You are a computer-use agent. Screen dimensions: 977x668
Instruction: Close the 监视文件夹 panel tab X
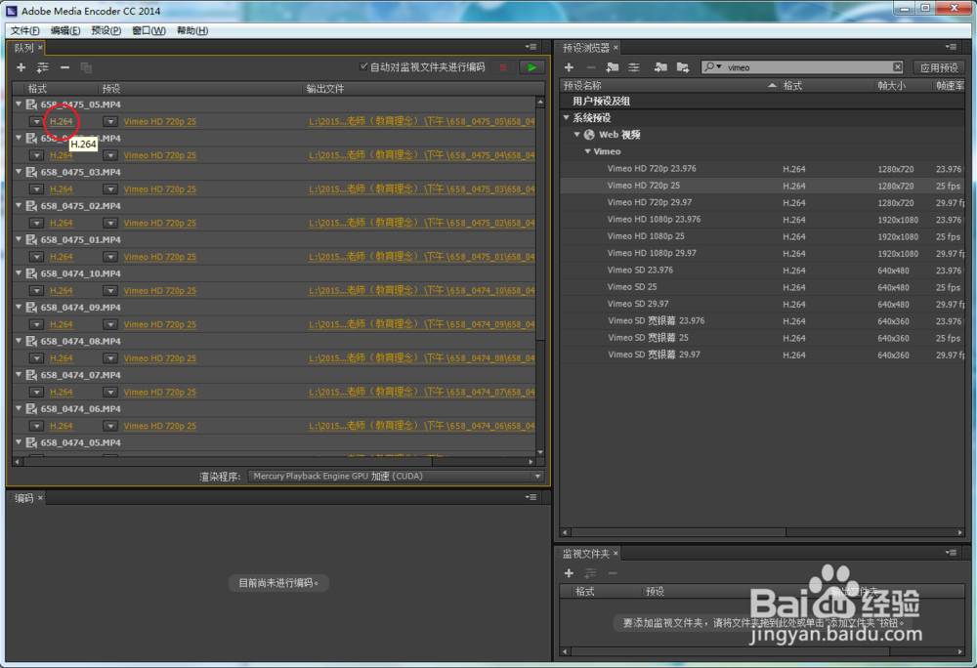tap(616, 553)
